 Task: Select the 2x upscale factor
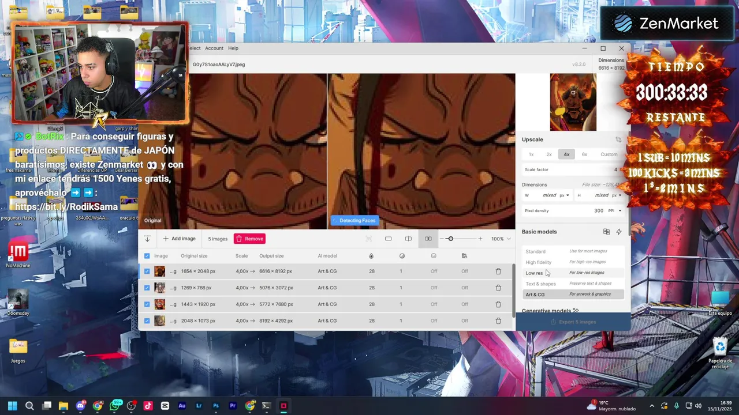pos(549,154)
